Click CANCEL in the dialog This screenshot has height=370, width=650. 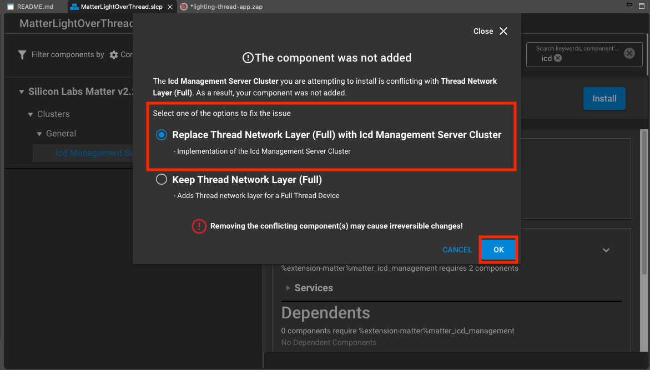point(457,250)
